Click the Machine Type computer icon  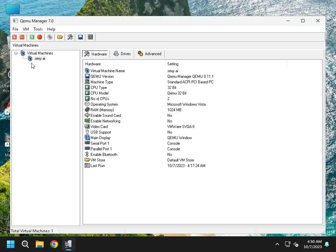tap(87, 82)
